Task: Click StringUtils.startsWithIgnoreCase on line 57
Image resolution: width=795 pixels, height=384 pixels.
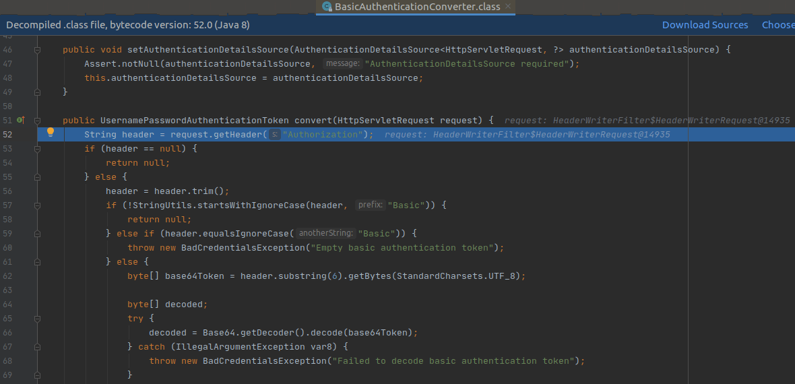Action: [x=216, y=205]
